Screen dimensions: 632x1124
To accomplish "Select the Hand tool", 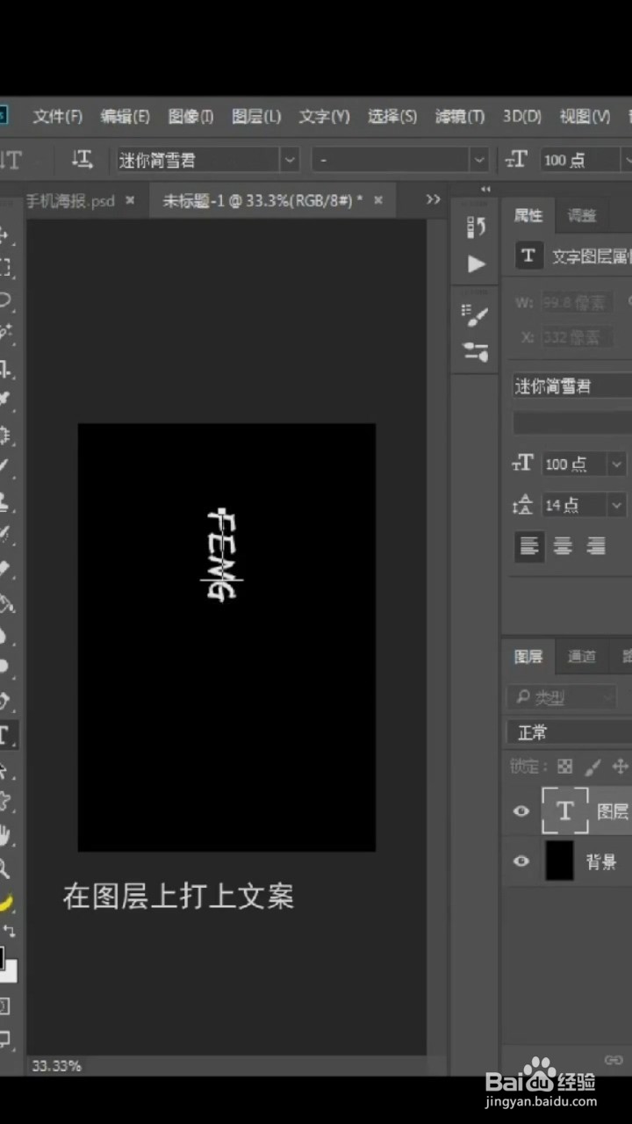I will coord(4,834).
